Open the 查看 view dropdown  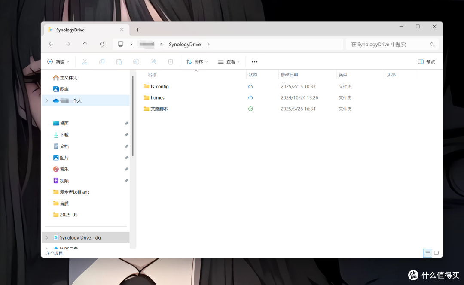point(229,62)
